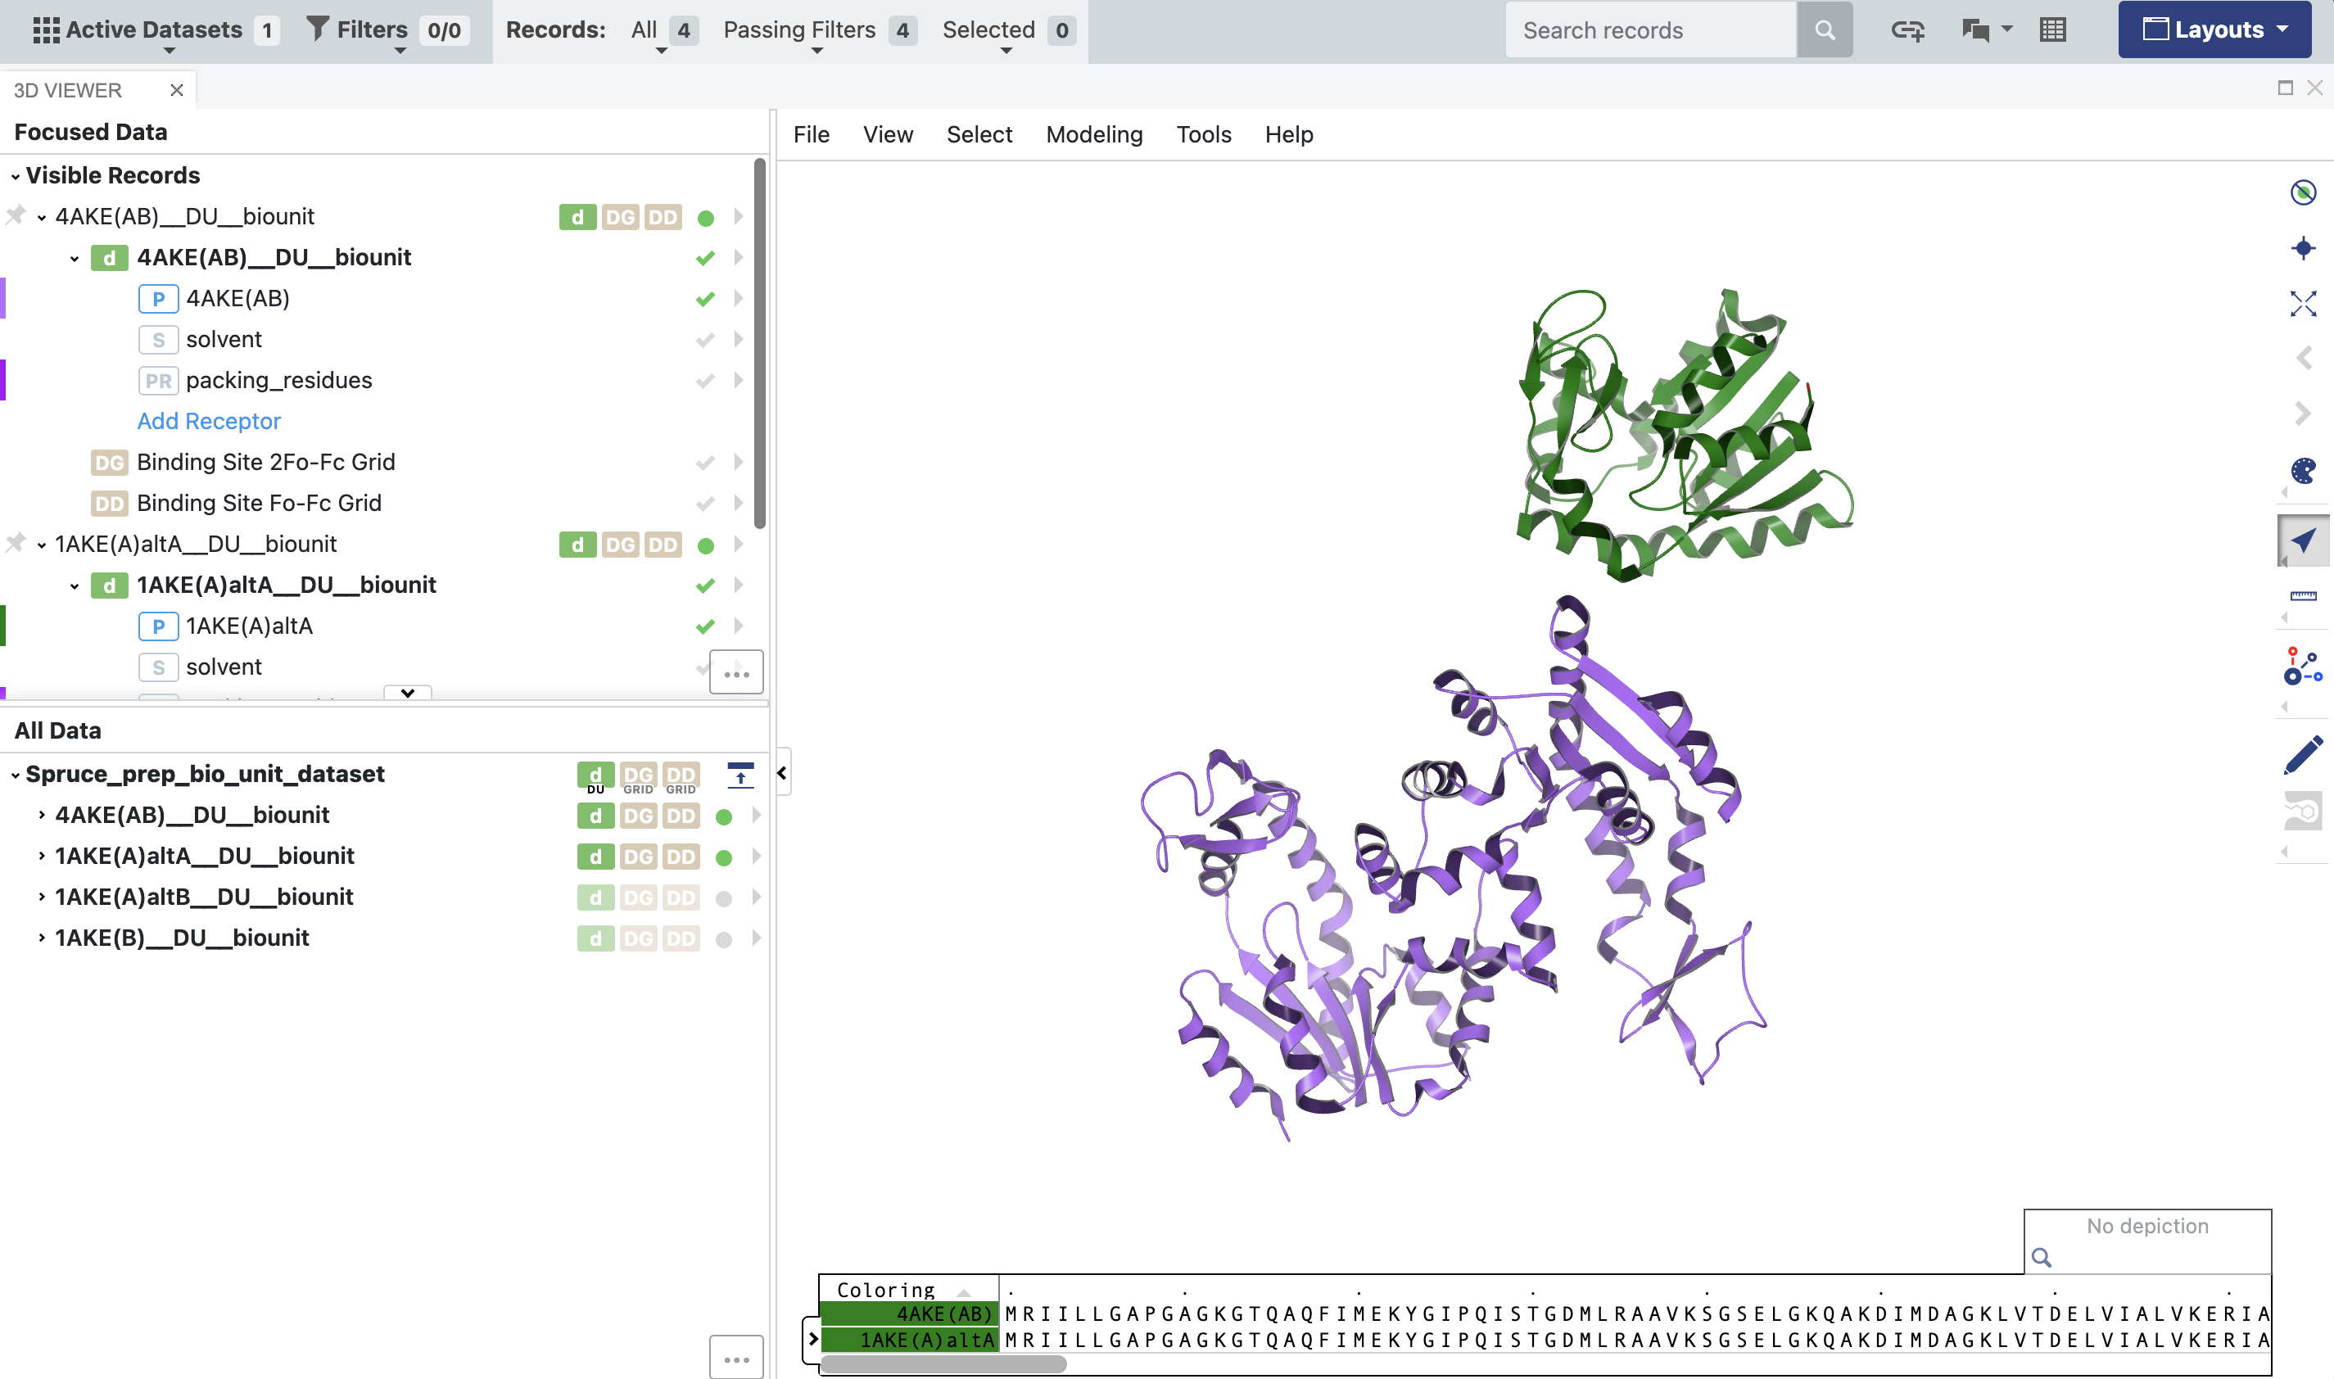
Task: Click the fit-to-screen arrows icon
Action: 2302,303
